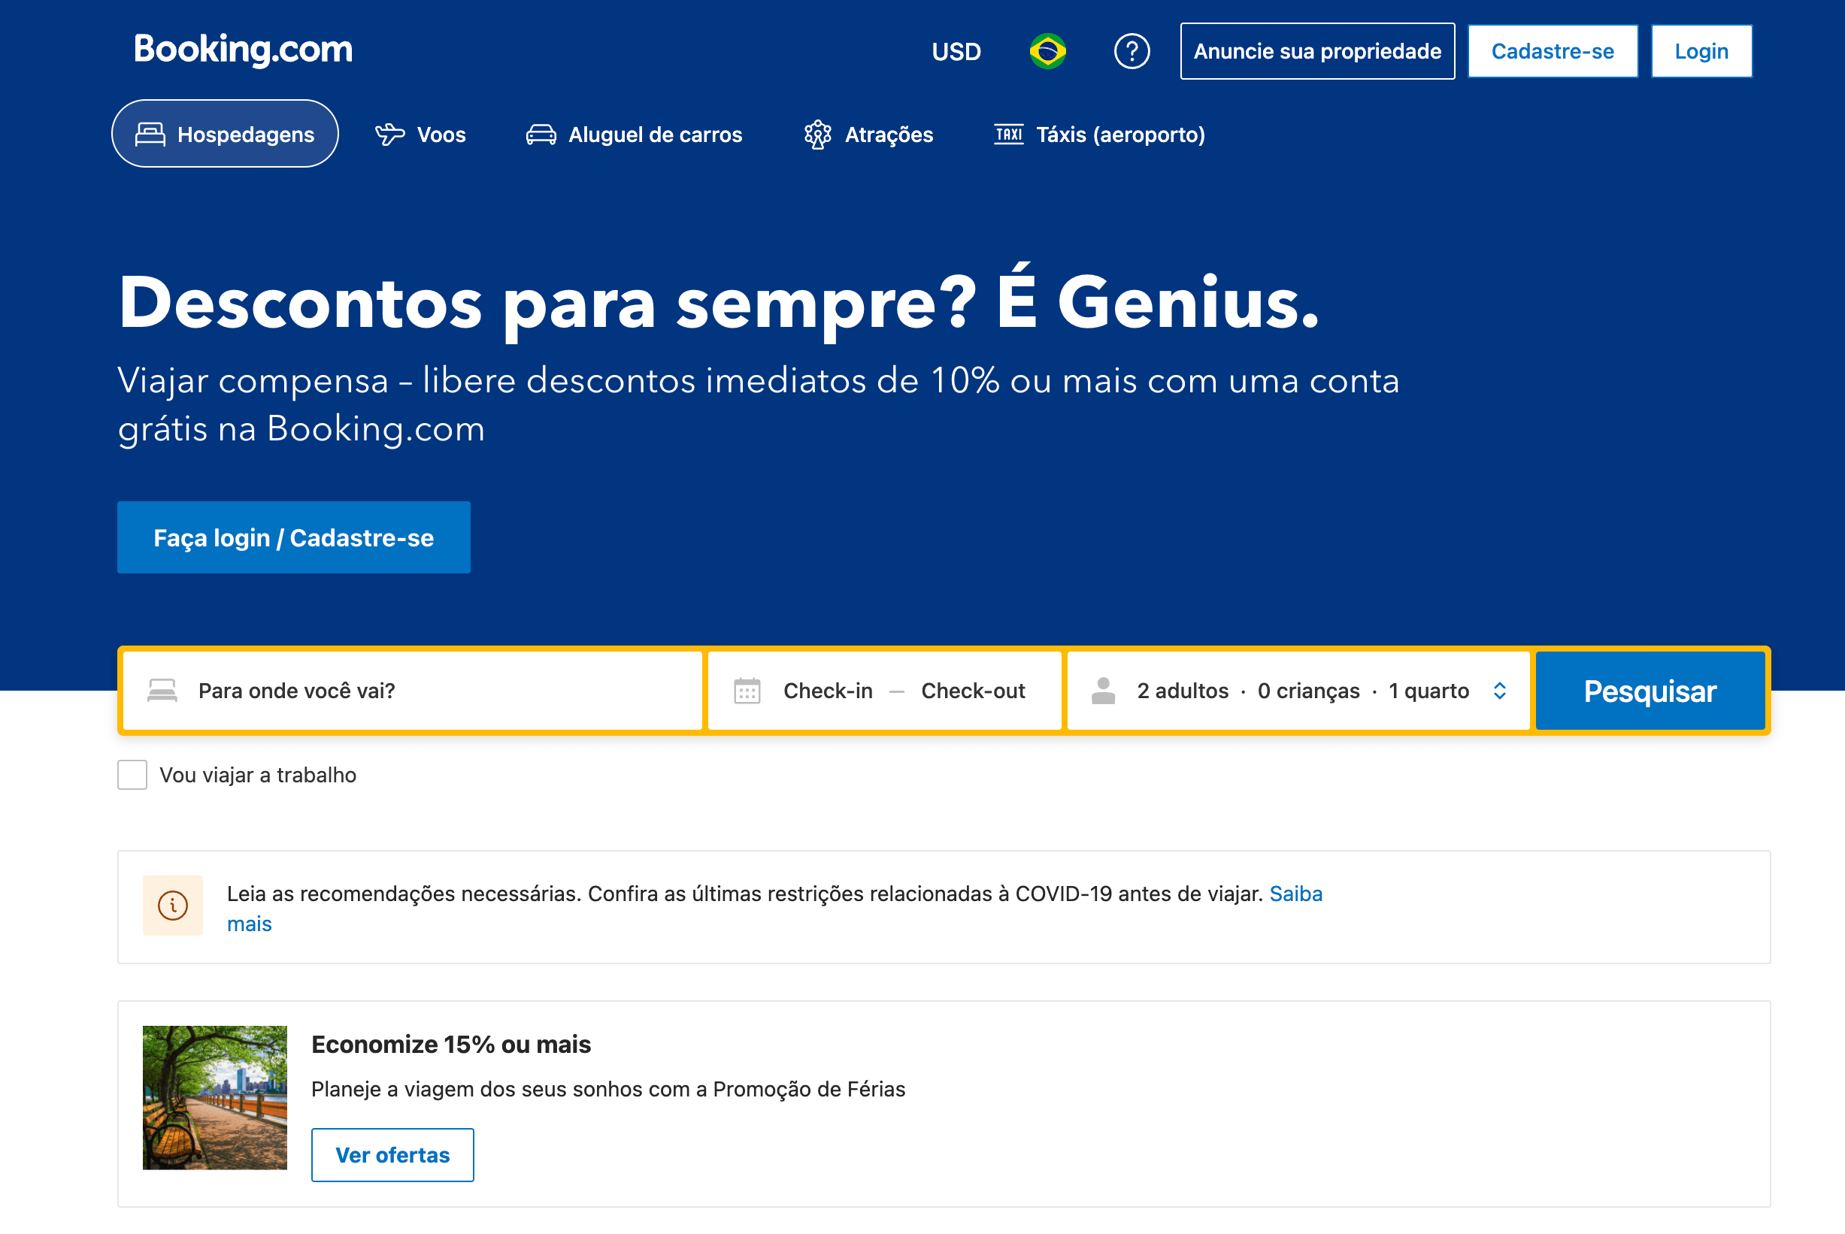Open the Aluguel de carros tab
This screenshot has height=1234, width=1845.
(x=635, y=135)
